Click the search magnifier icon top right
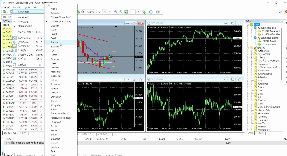287x156 pixels. coord(280,12)
